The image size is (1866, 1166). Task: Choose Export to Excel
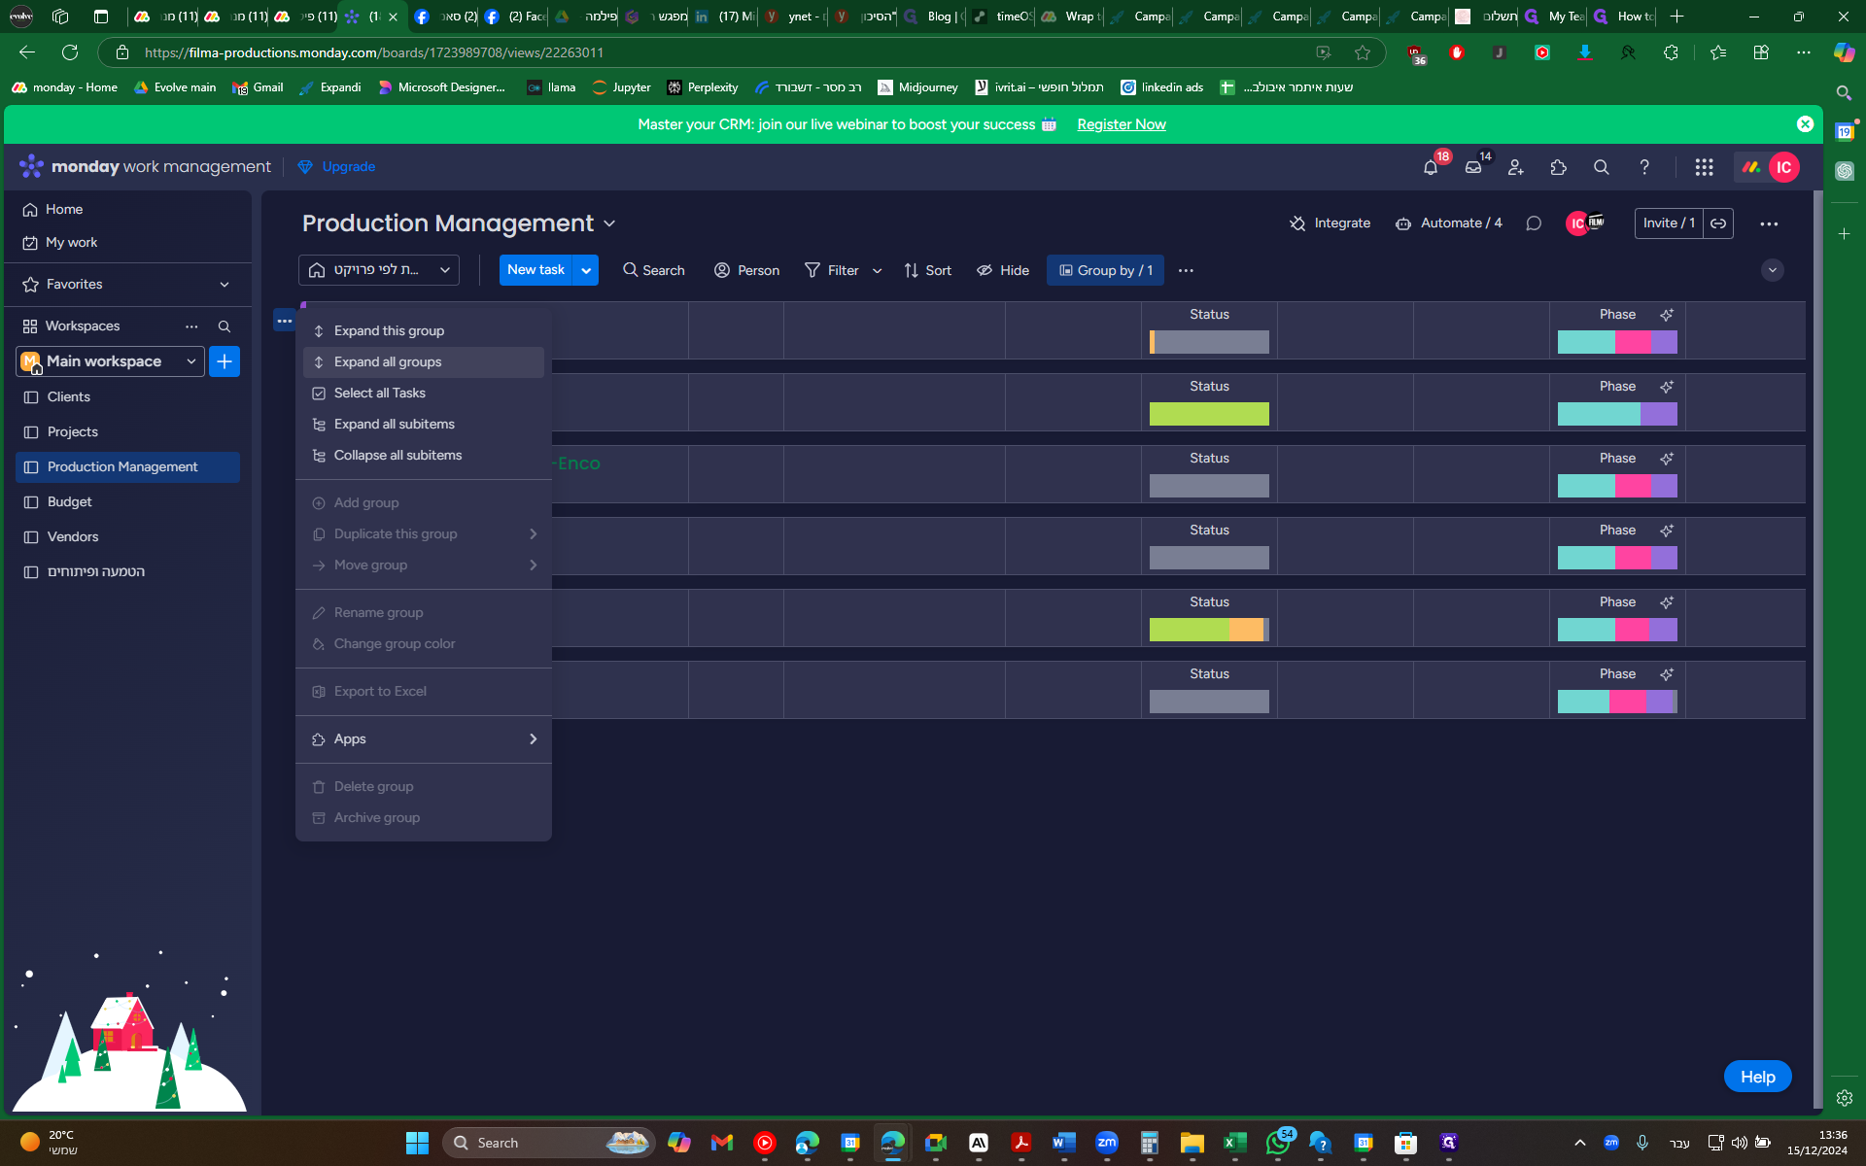tap(424, 692)
